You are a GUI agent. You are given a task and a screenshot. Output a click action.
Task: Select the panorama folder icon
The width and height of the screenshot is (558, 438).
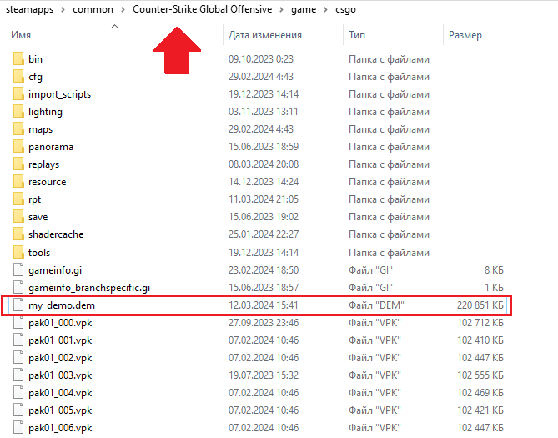coord(18,146)
